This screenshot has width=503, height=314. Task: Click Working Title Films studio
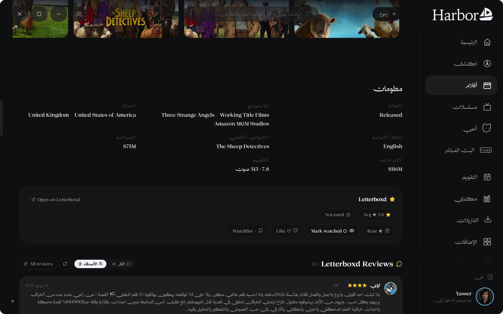[245, 115]
